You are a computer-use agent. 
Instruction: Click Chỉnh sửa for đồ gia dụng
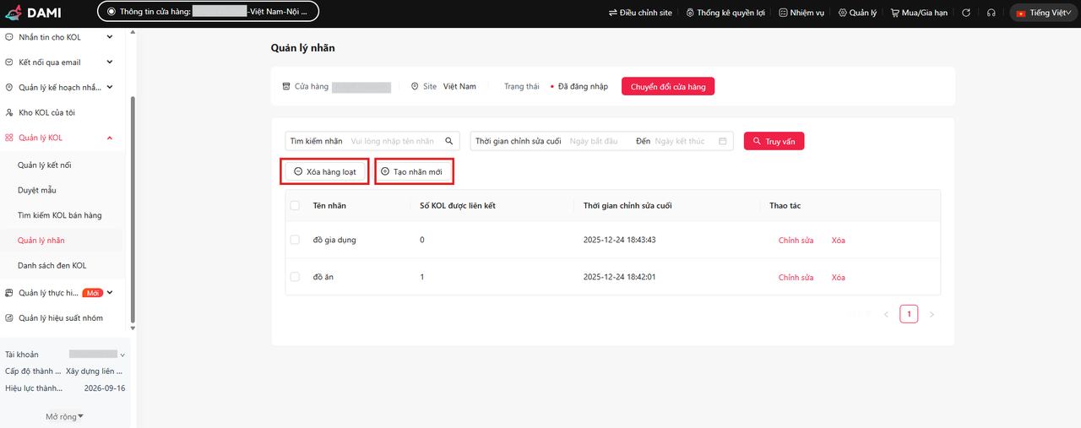pyautogui.click(x=796, y=241)
